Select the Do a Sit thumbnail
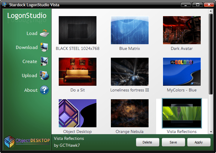This screenshot has height=153, width=216. [x=78, y=72]
